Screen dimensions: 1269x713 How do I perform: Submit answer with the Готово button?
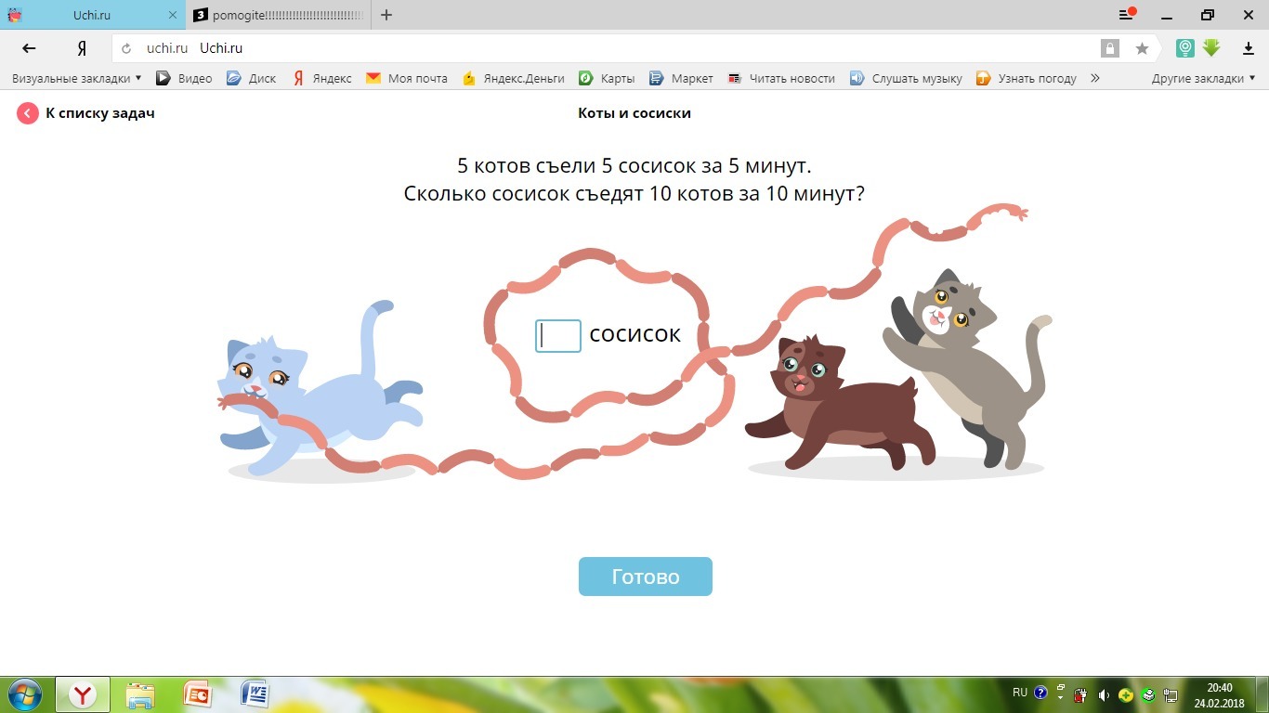click(x=646, y=577)
